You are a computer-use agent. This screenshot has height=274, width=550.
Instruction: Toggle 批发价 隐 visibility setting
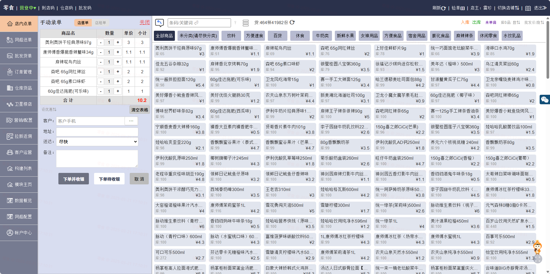(x=534, y=22)
